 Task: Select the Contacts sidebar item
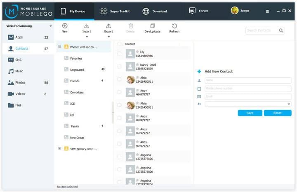(x=28, y=49)
